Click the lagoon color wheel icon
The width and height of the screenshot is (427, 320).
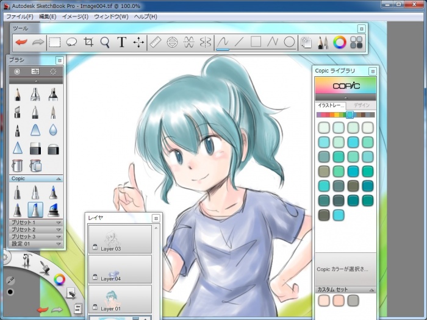click(x=59, y=279)
